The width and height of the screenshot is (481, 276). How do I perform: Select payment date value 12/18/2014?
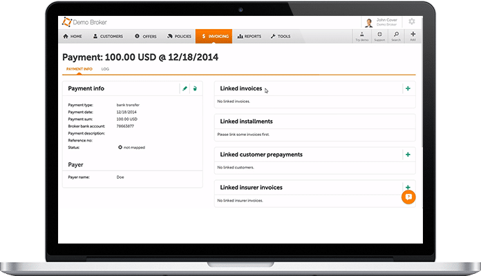coord(126,112)
